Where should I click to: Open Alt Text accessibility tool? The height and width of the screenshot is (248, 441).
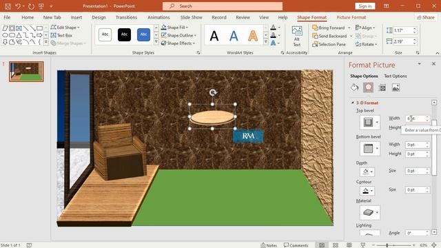[297, 37]
